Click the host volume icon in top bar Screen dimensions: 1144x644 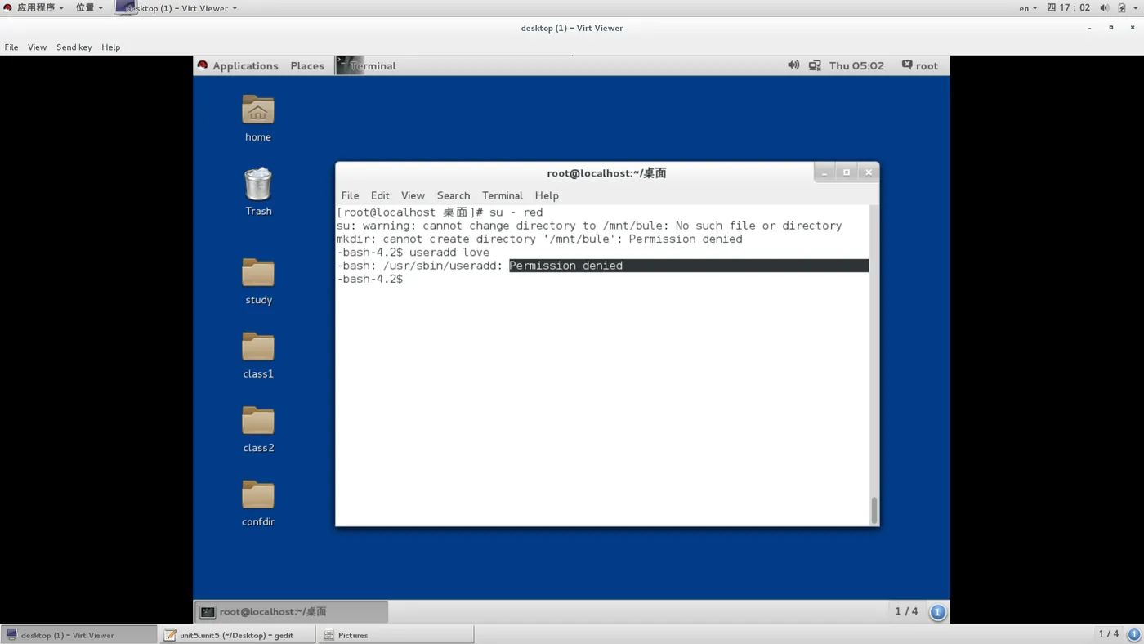[x=1104, y=7]
